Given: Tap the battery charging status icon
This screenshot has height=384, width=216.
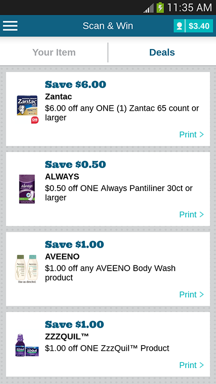Looking at the screenshot, I should (160, 8).
